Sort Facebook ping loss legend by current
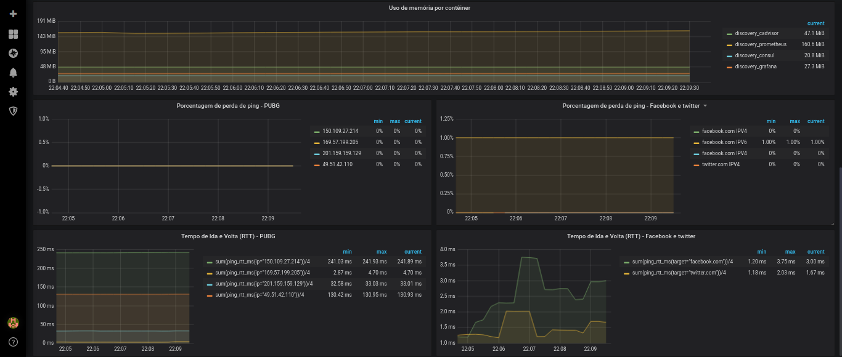 point(815,121)
